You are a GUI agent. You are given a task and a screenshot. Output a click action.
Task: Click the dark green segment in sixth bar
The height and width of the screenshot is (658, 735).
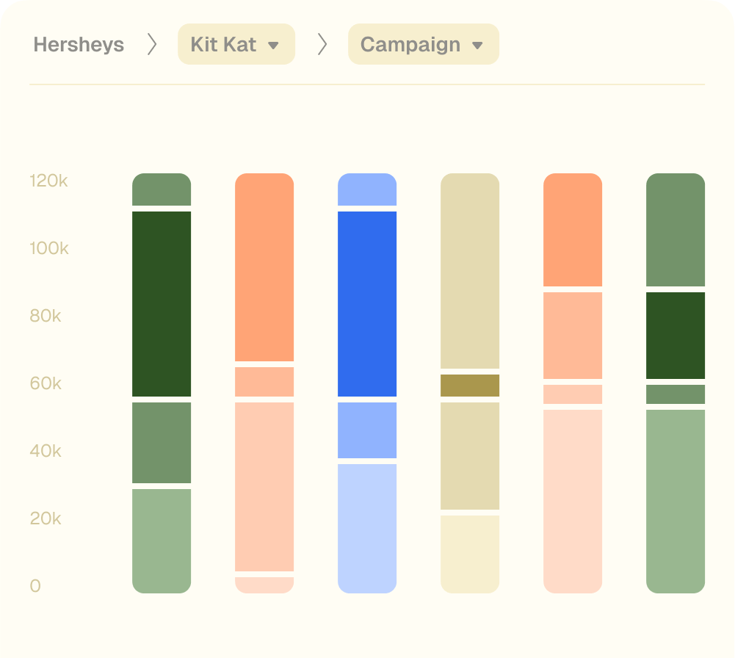click(676, 336)
